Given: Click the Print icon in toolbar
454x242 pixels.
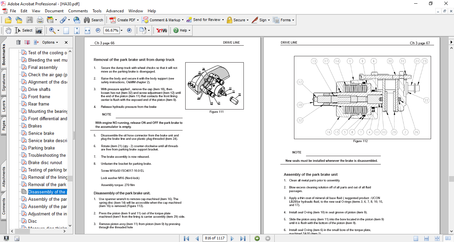Looking at the screenshot, I should click(x=40, y=20).
